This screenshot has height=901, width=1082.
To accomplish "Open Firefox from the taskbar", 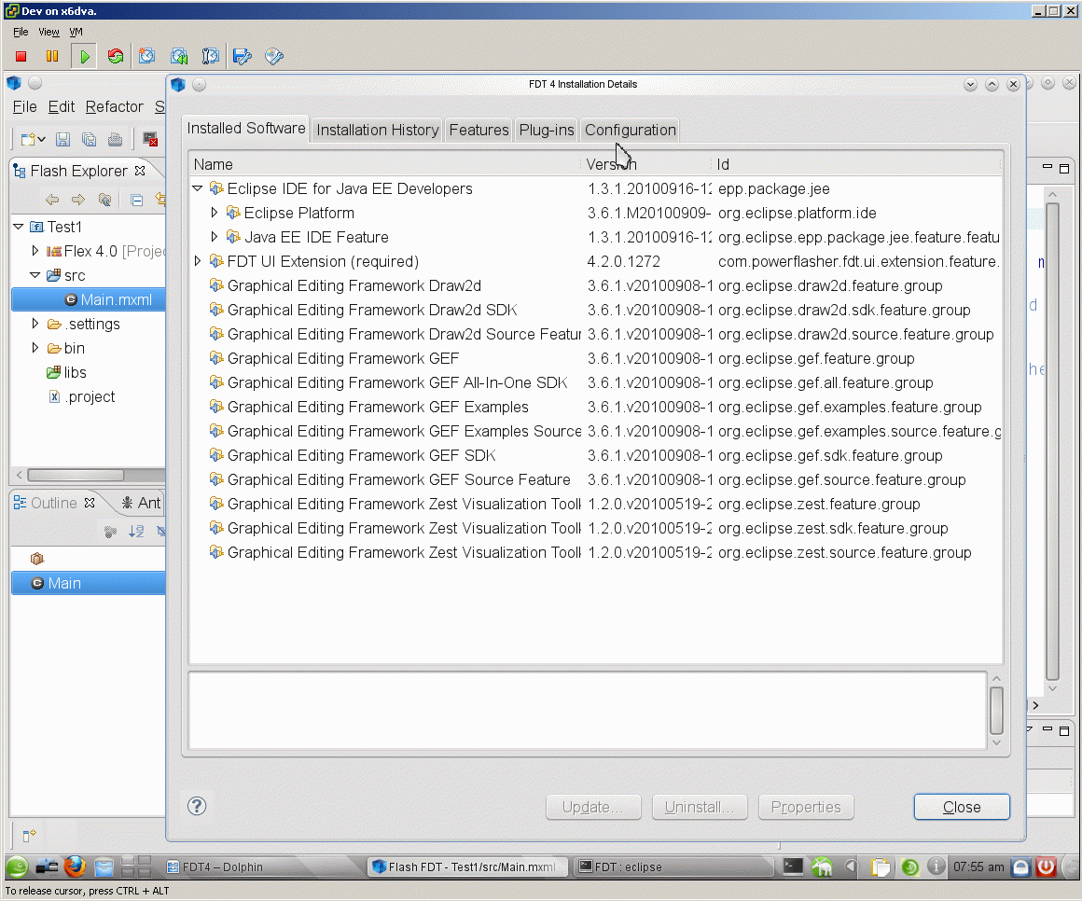I will (x=75, y=866).
